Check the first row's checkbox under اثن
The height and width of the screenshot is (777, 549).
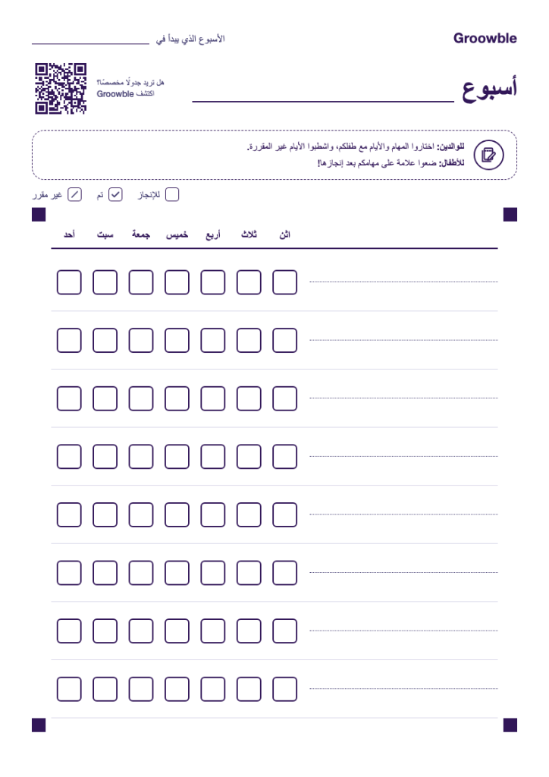pos(284,282)
